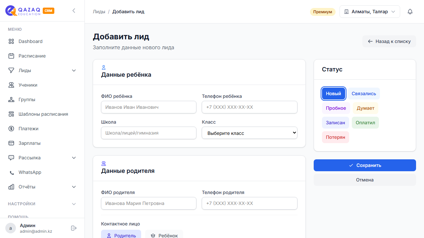Screen dimensions: 424x238
Task: Click the Рассылка chat icon
Action: 11,158
